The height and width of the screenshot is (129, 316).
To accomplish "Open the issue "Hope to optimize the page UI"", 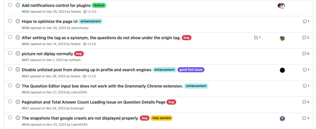I will point(49,21).
